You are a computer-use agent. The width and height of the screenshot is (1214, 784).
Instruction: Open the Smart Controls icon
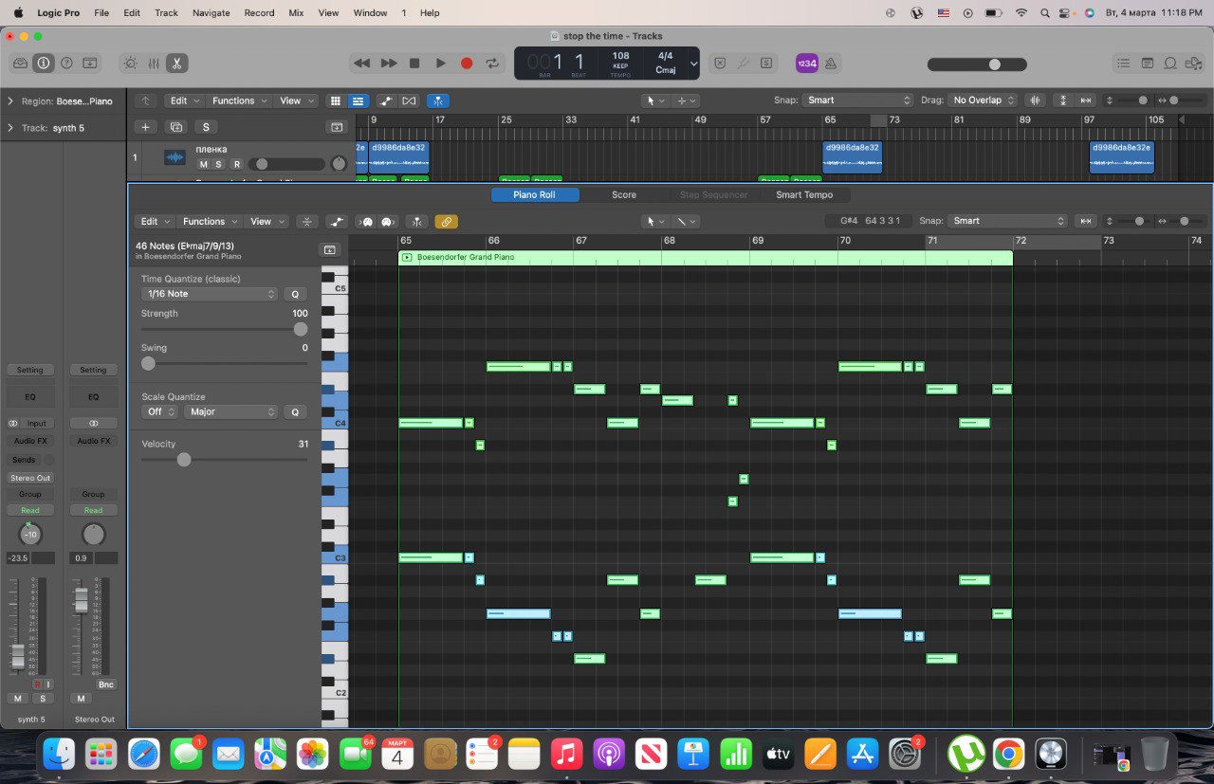coord(130,64)
